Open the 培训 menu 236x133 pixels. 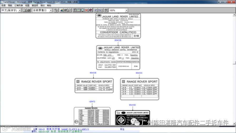click(x=42, y=6)
